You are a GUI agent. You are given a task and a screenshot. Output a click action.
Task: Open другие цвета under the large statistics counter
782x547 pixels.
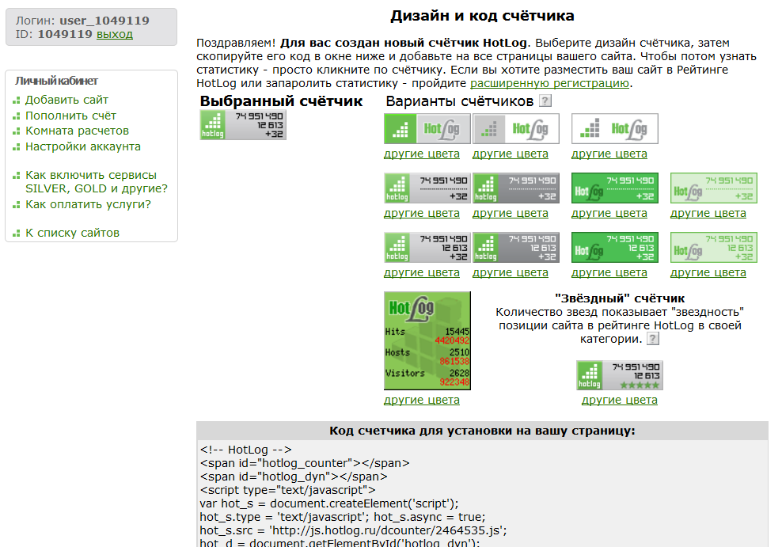point(422,400)
